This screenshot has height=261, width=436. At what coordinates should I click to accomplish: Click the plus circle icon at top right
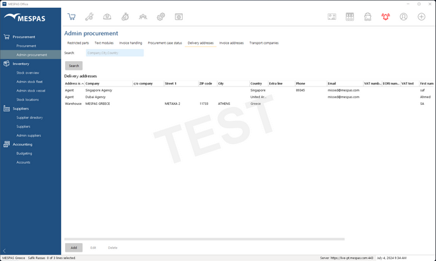point(421,17)
